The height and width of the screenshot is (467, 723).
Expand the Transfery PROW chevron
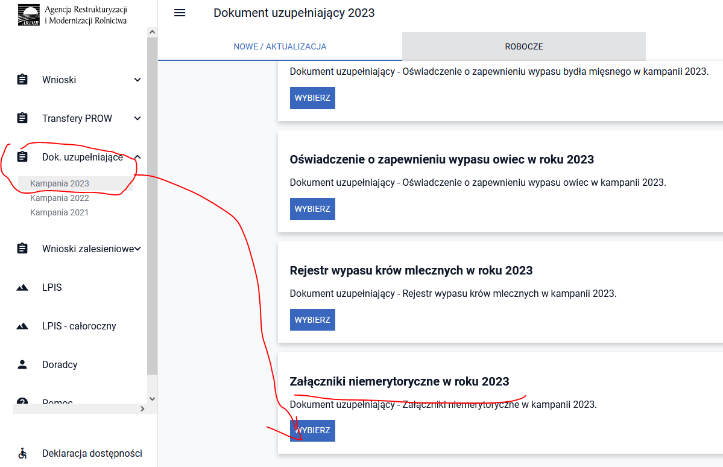tap(137, 118)
